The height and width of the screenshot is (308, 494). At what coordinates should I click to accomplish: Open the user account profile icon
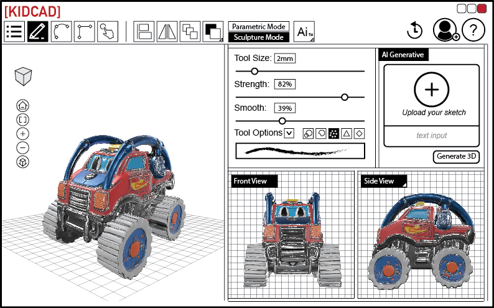pyautogui.click(x=445, y=30)
